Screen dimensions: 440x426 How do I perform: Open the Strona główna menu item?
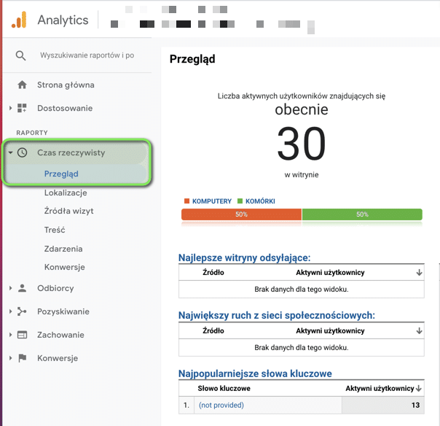[66, 85]
